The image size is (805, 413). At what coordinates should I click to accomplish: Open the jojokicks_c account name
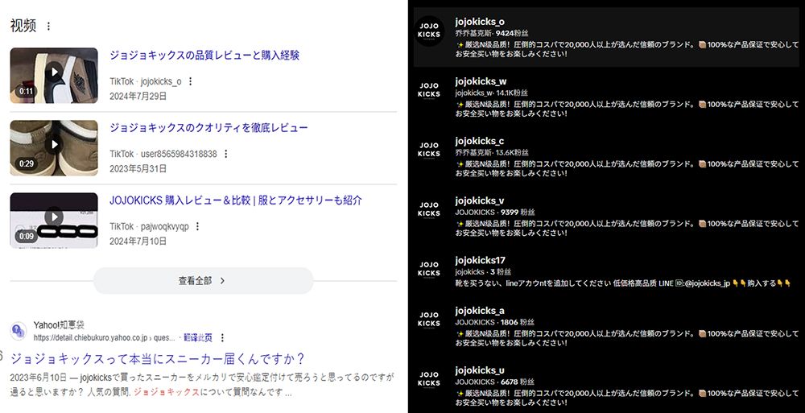(x=480, y=141)
